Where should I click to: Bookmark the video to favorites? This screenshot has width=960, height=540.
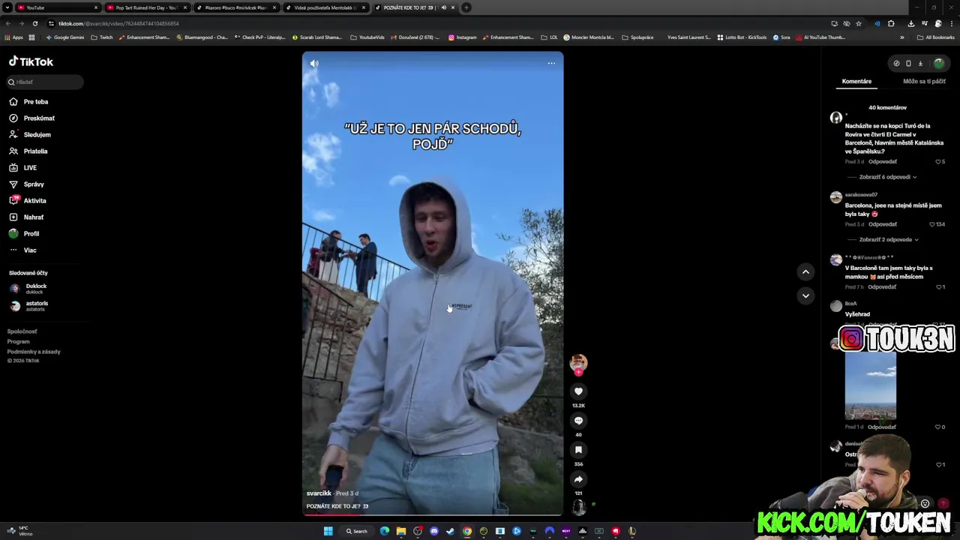(x=578, y=450)
